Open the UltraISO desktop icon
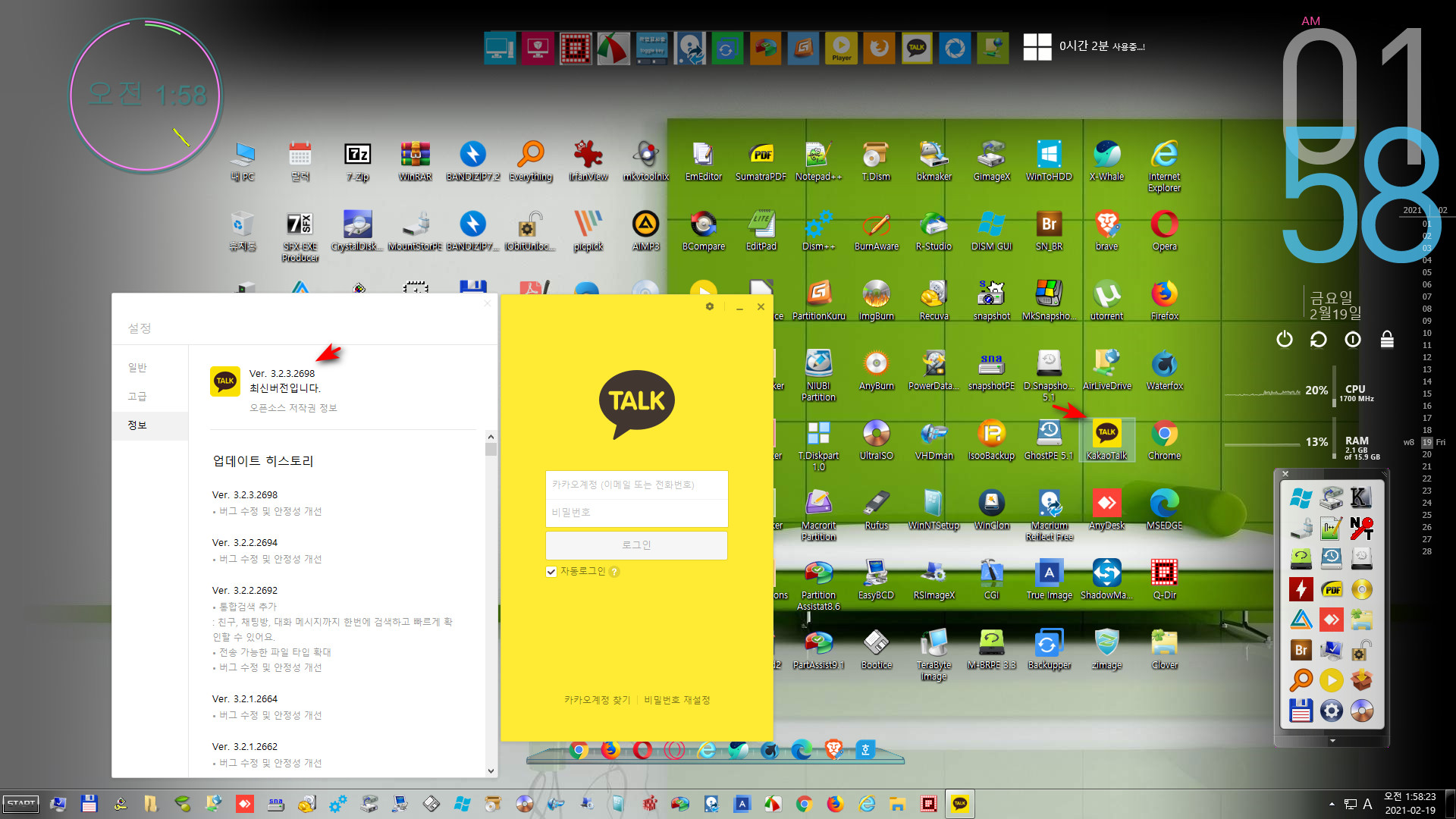Screen dimensions: 1456x819 876,440
